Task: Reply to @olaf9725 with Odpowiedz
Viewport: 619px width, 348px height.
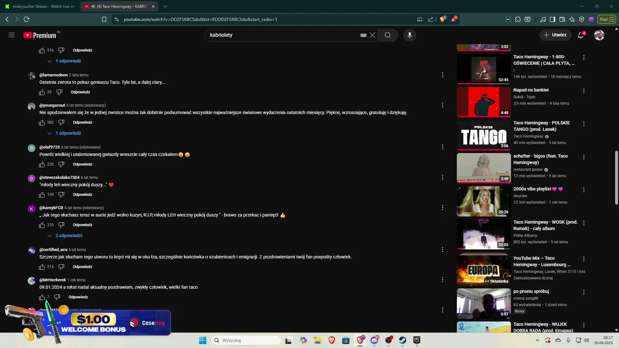Action: [83, 164]
